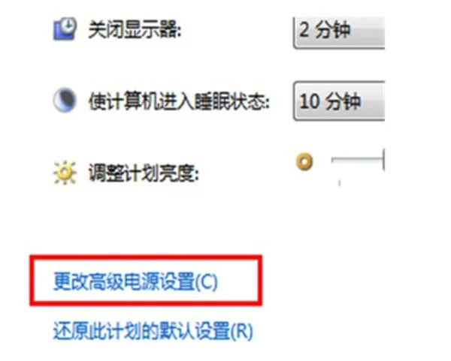This screenshot has width=451, height=361.
Task: Change the computer sleep time from 10 分钟
Action: coord(339,101)
